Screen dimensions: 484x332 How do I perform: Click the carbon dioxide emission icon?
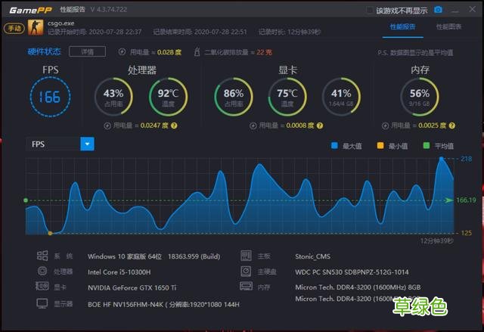coord(197,52)
